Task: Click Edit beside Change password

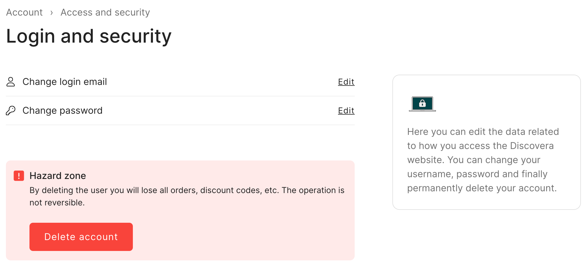Action: (346, 111)
